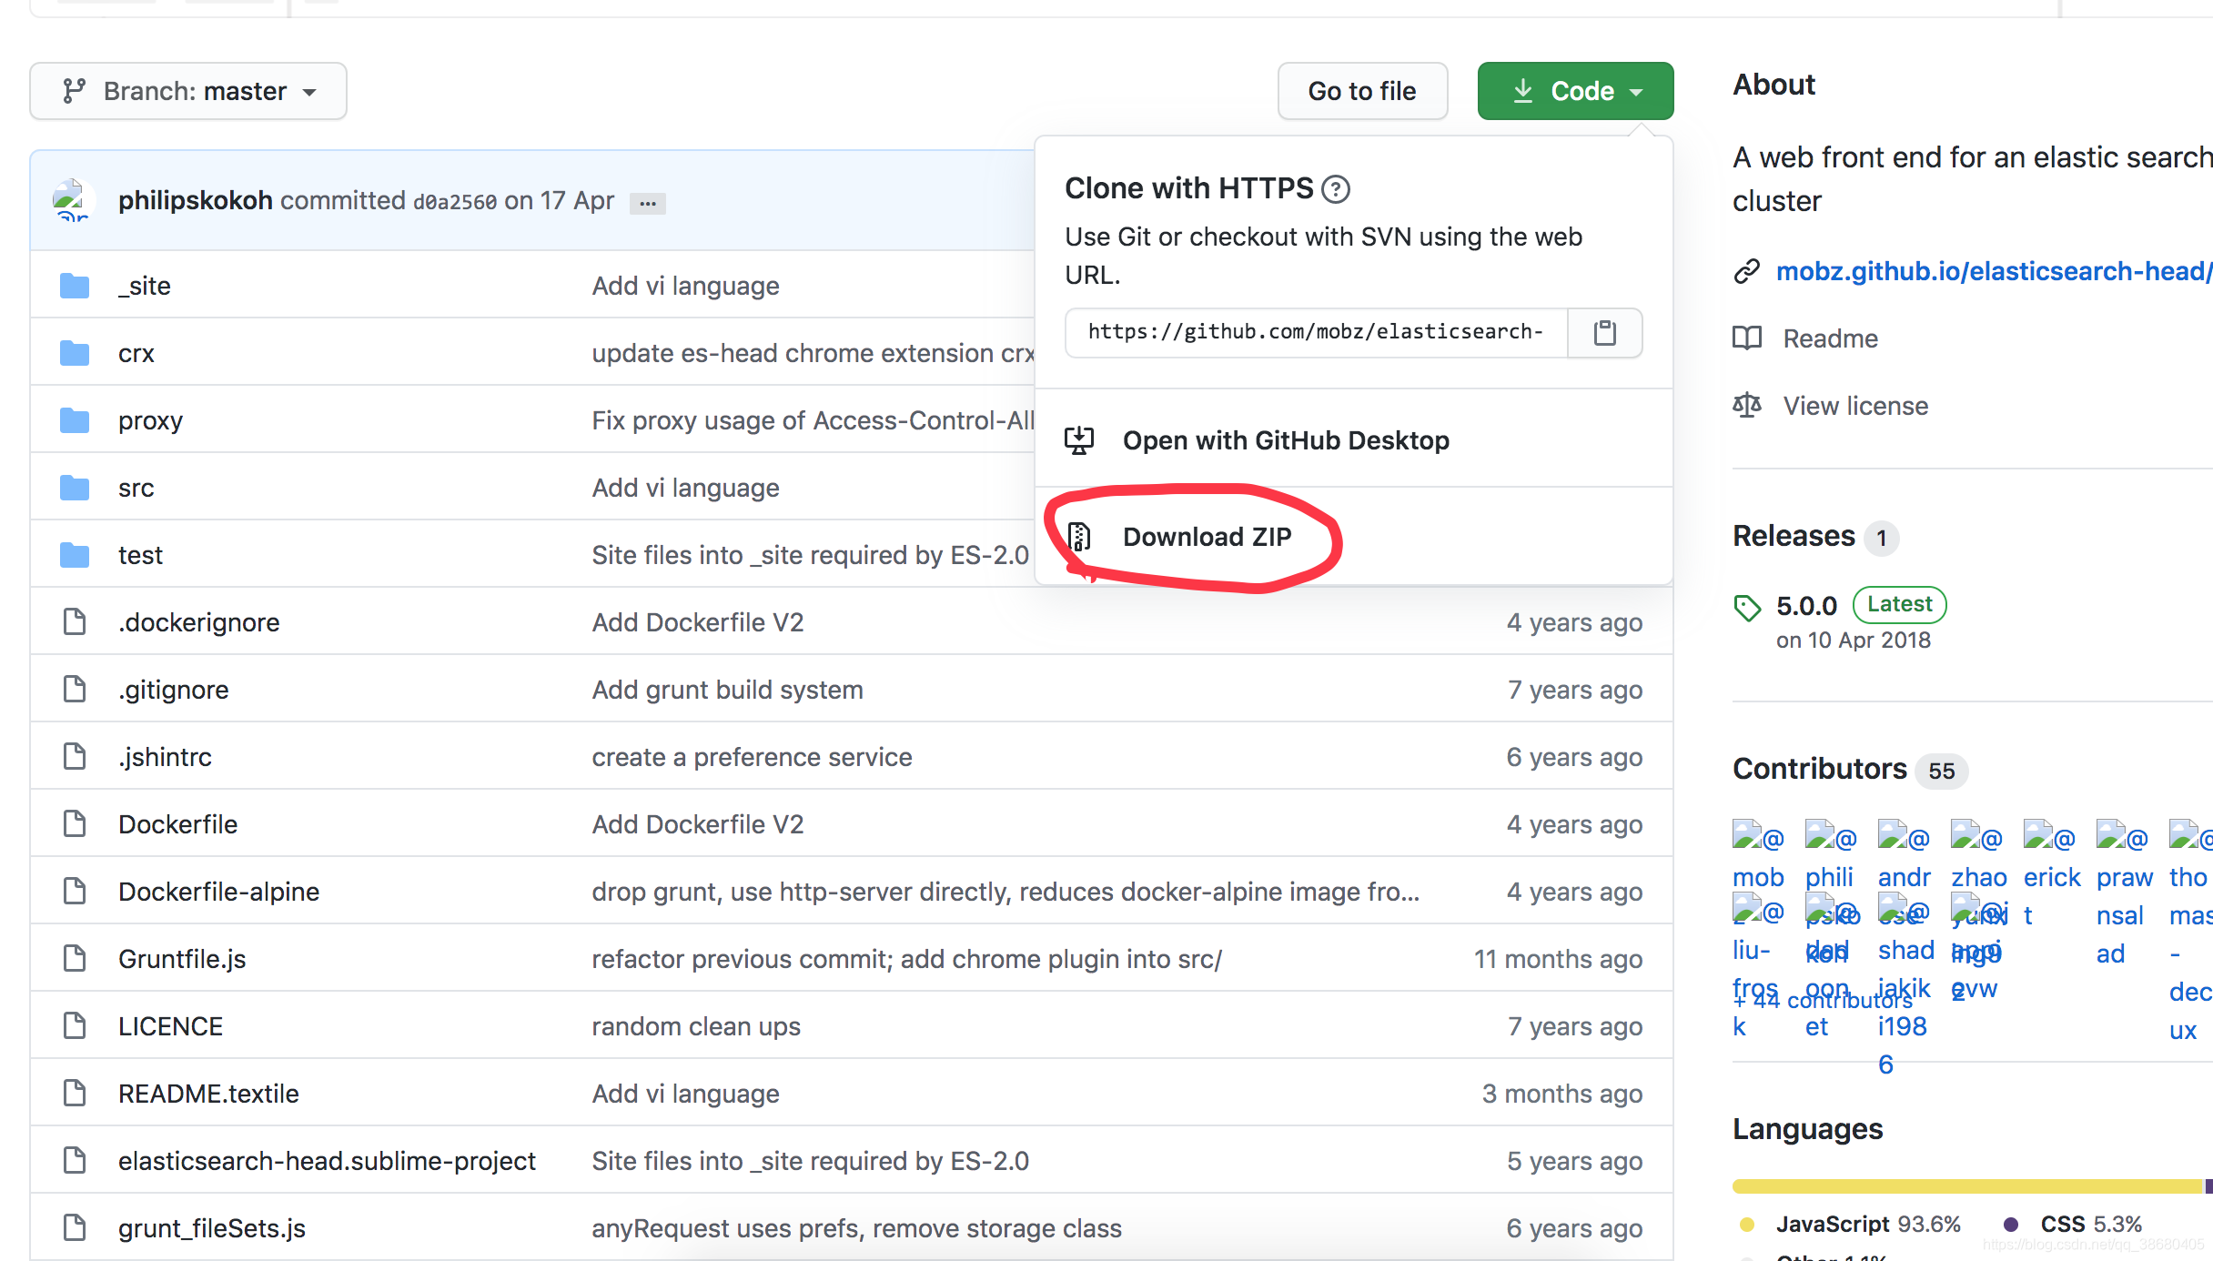This screenshot has height=1261, width=2213.
Task: Open the src folder via its folder icon
Action: click(74, 487)
